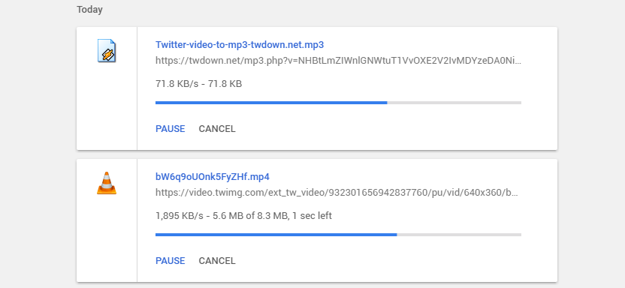Click the MP3 audio file icon
This screenshot has width=625, height=288.
coord(107,50)
